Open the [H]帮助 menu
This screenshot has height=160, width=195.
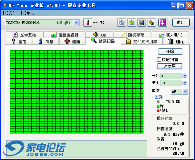[x=28, y=13]
